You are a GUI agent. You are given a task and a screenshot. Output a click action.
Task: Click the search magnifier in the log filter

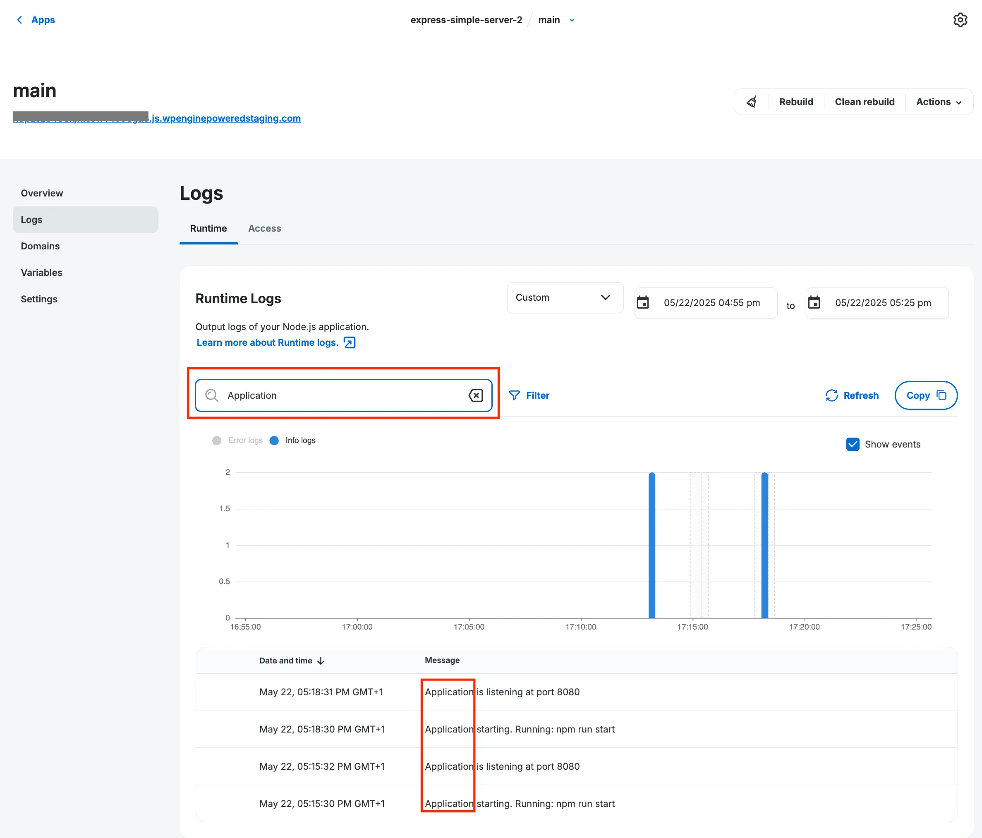(211, 395)
